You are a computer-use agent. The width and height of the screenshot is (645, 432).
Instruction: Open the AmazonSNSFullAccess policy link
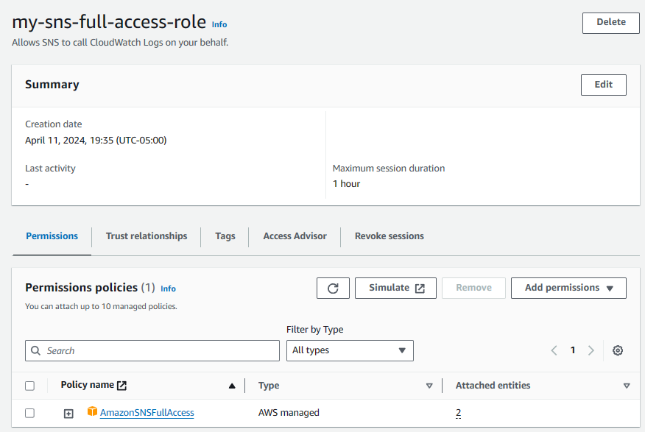click(147, 413)
